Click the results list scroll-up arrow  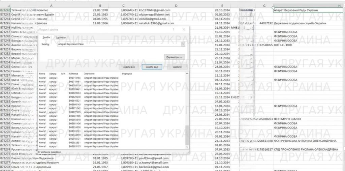tap(187, 74)
